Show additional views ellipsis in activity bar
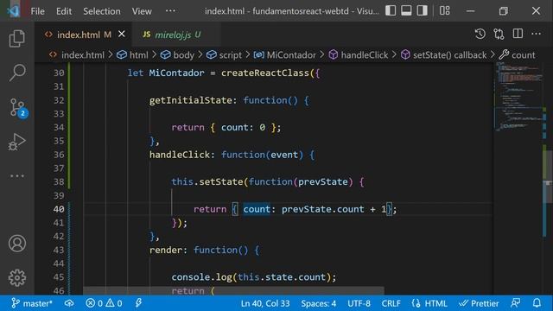This screenshot has height=311, width=553. tap(17, 175)
